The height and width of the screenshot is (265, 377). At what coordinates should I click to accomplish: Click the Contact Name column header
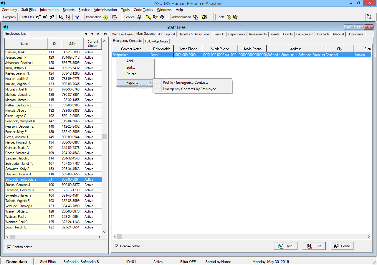[x=131, y=49]
